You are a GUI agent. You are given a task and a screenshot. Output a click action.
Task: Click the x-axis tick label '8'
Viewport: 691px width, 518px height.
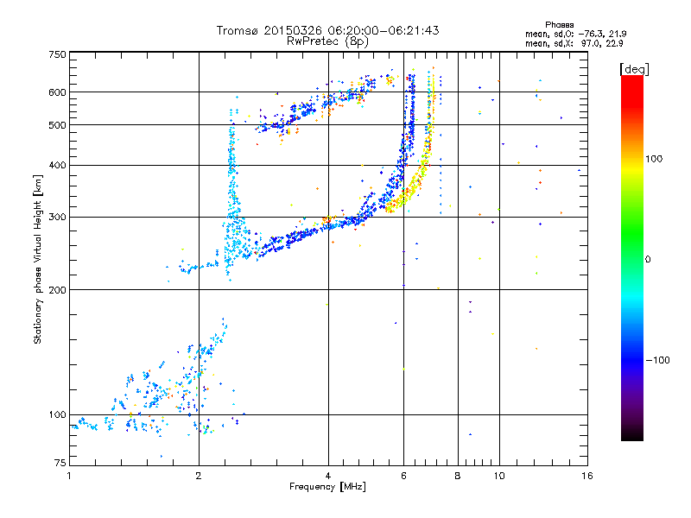pyautogui.click(x=458, y=476)
